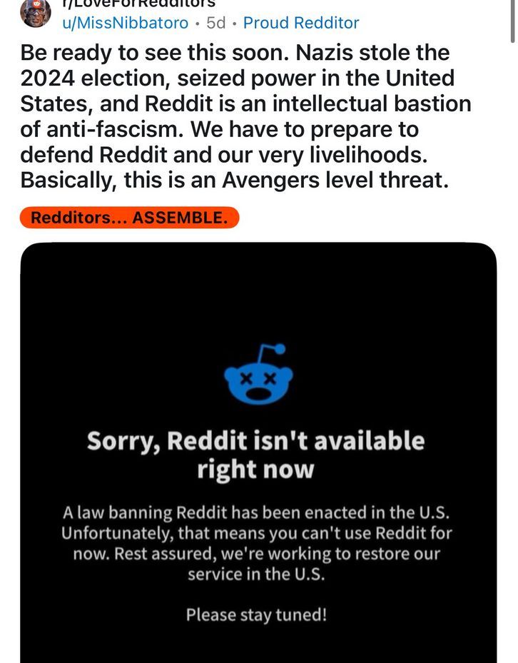The image size is (518, 663).
Task: Click the 'Please stay tuned!' text
Action: (256, 614)
